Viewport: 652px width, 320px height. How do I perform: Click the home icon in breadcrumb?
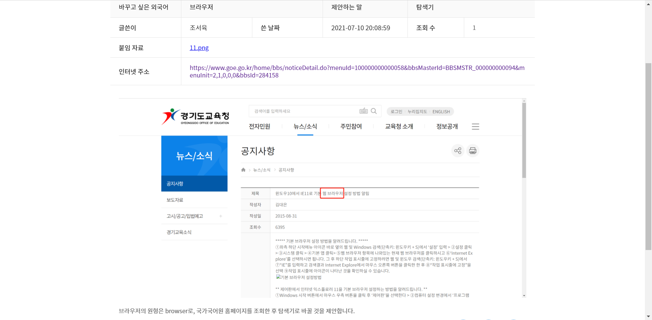[x=243, y=170]
